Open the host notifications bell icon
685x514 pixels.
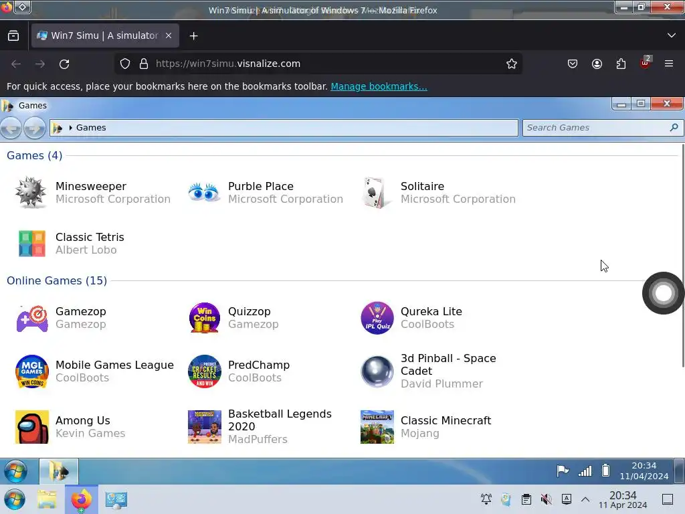coord(486,499)
